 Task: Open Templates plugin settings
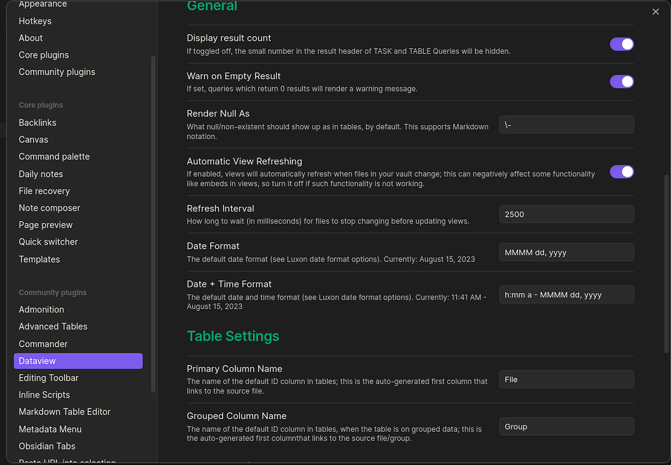pyautogui.click(x=40, y=259)
